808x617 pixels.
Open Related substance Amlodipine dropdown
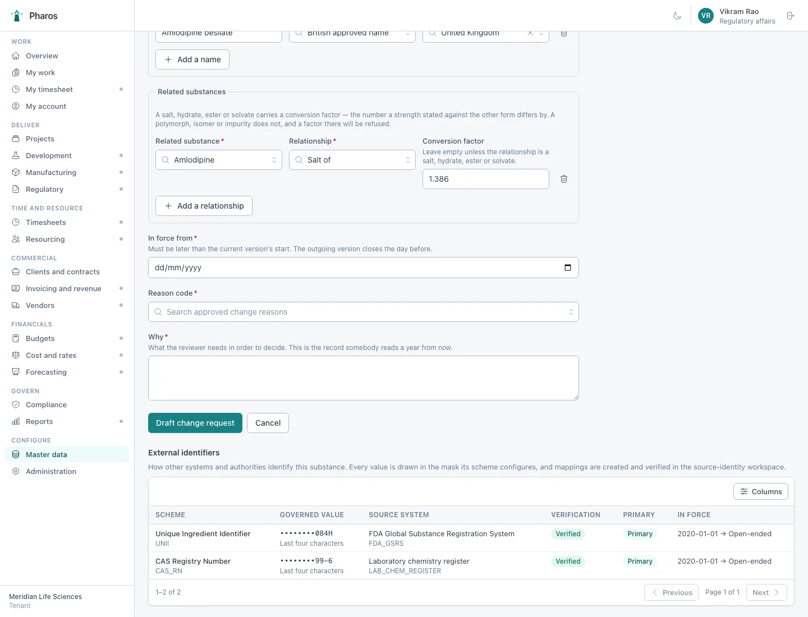219,160
